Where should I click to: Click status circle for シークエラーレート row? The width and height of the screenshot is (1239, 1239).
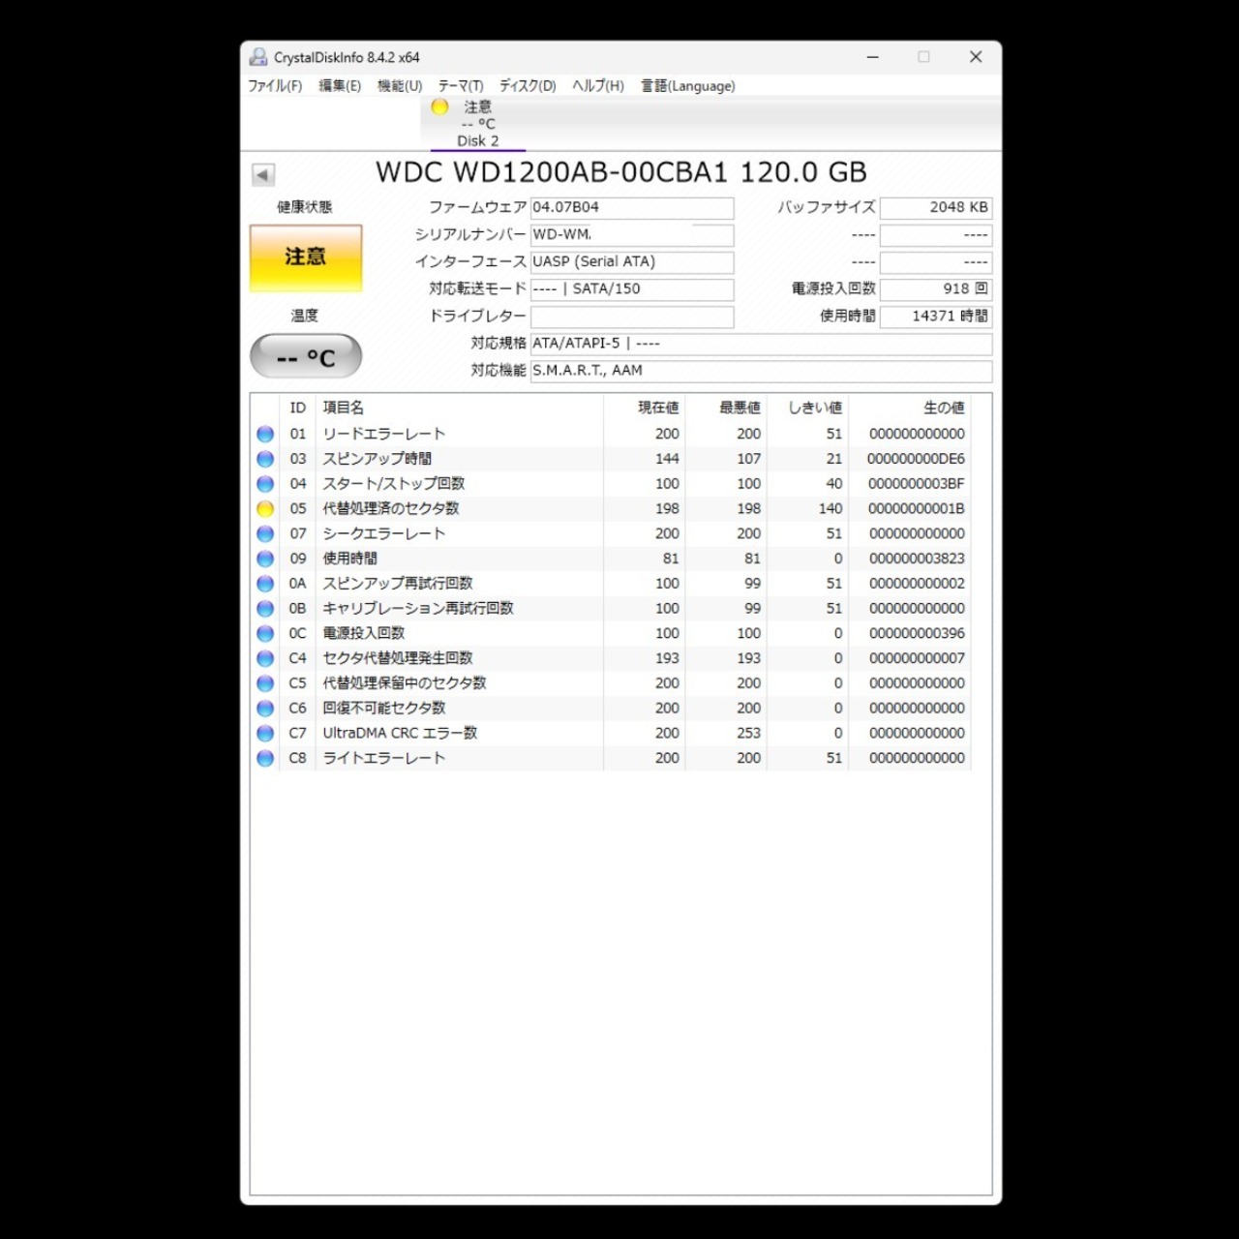coord(265,534)
